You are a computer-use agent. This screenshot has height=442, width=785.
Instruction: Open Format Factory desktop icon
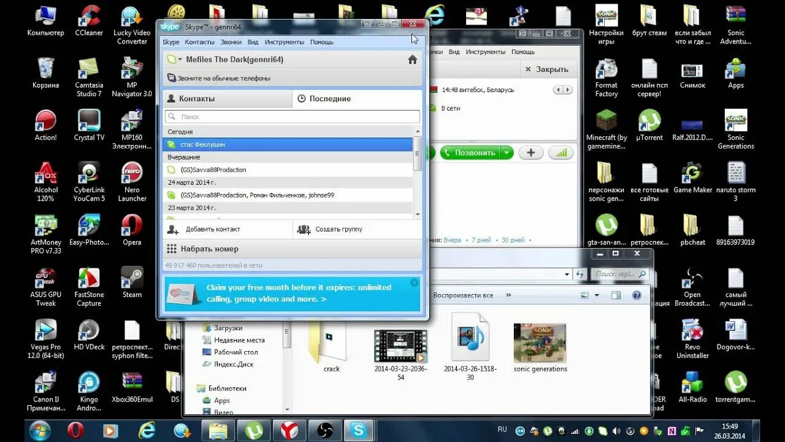point(607,77)
